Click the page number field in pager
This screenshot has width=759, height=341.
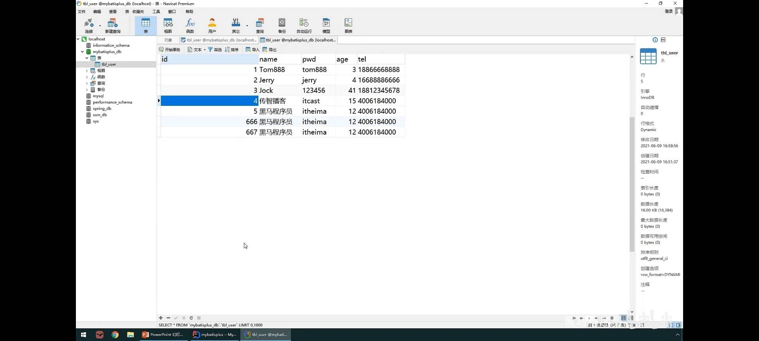[x=589, y=318]
